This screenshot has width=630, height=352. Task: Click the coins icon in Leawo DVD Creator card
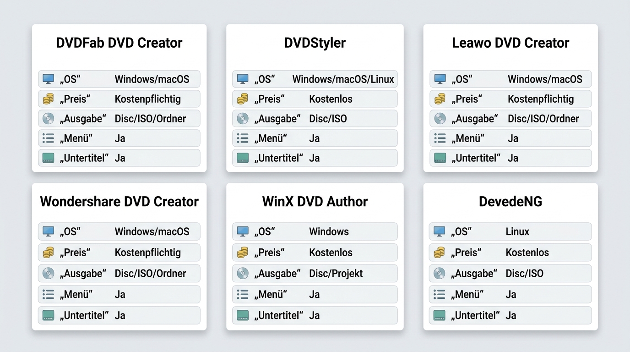[x=440, y=99]
